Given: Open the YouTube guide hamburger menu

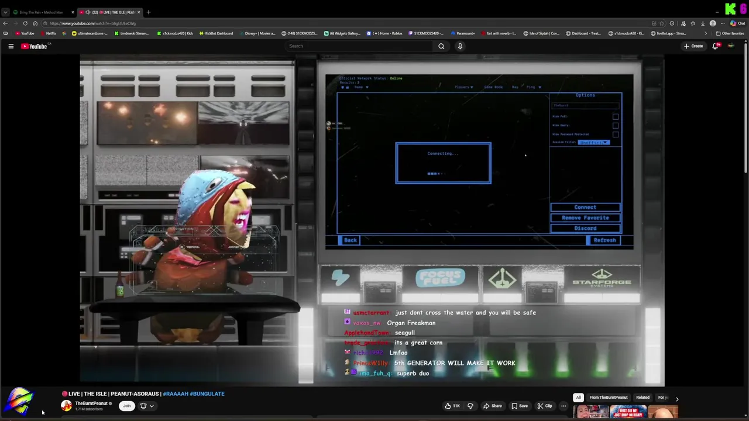Looking at the screenshot, I should pyautogui.click(x=11, y=46).
